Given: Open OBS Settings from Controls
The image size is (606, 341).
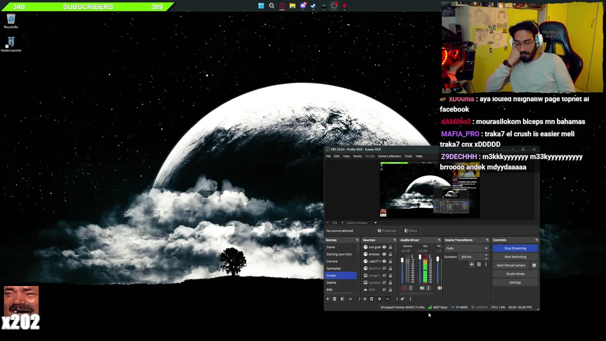Looking at the screenshot, I should pyautogui.click(x=515, y=282).
